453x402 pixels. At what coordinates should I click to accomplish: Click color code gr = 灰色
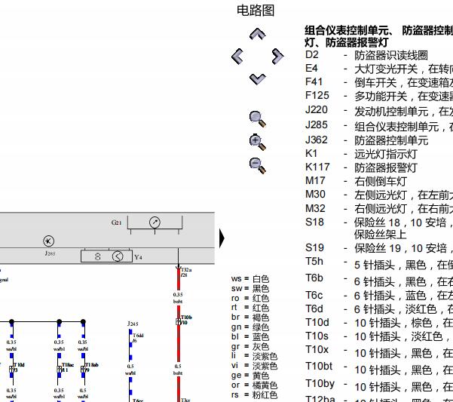pos(250,346)
